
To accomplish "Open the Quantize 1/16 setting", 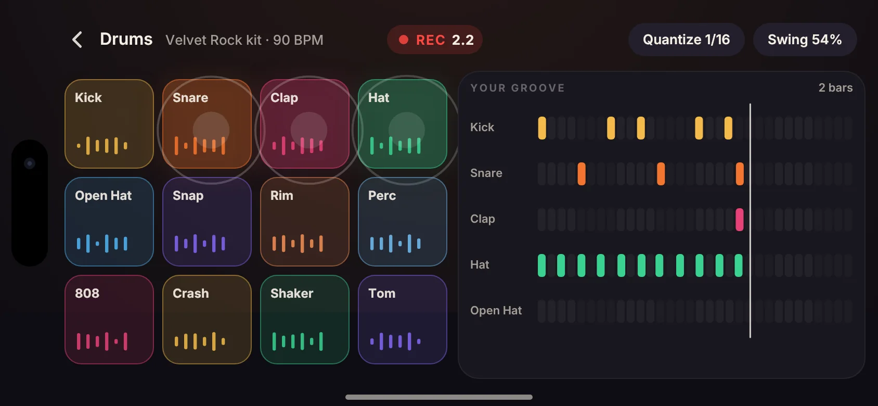I will (x=687, y=40).
